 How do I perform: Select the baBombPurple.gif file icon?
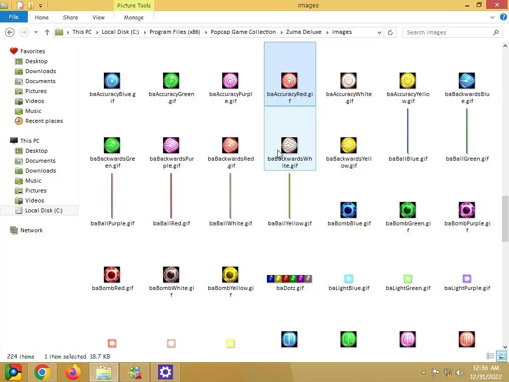[467, 210]
